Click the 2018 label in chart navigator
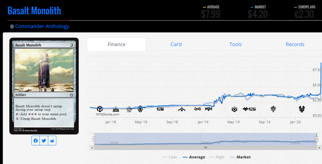Viewport: 322px width, 164px height. point(114,143)
